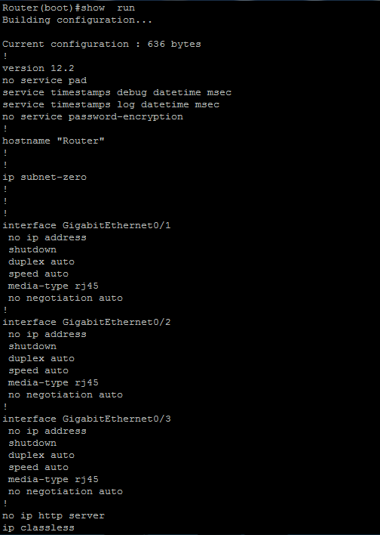Click 'speed auto' under GigabitEthernet0/3

pos(38,468)
